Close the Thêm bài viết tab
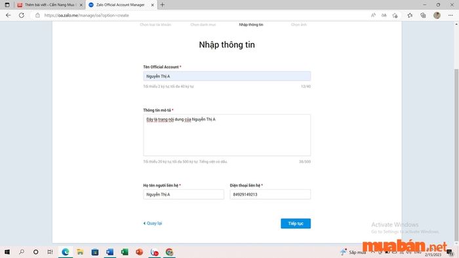 (x=81, y=5)
